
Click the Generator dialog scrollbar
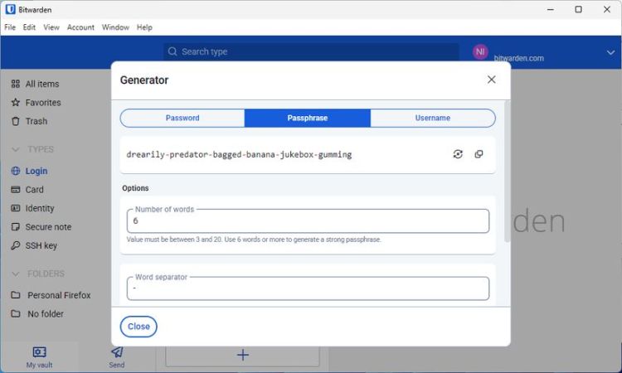507,174
